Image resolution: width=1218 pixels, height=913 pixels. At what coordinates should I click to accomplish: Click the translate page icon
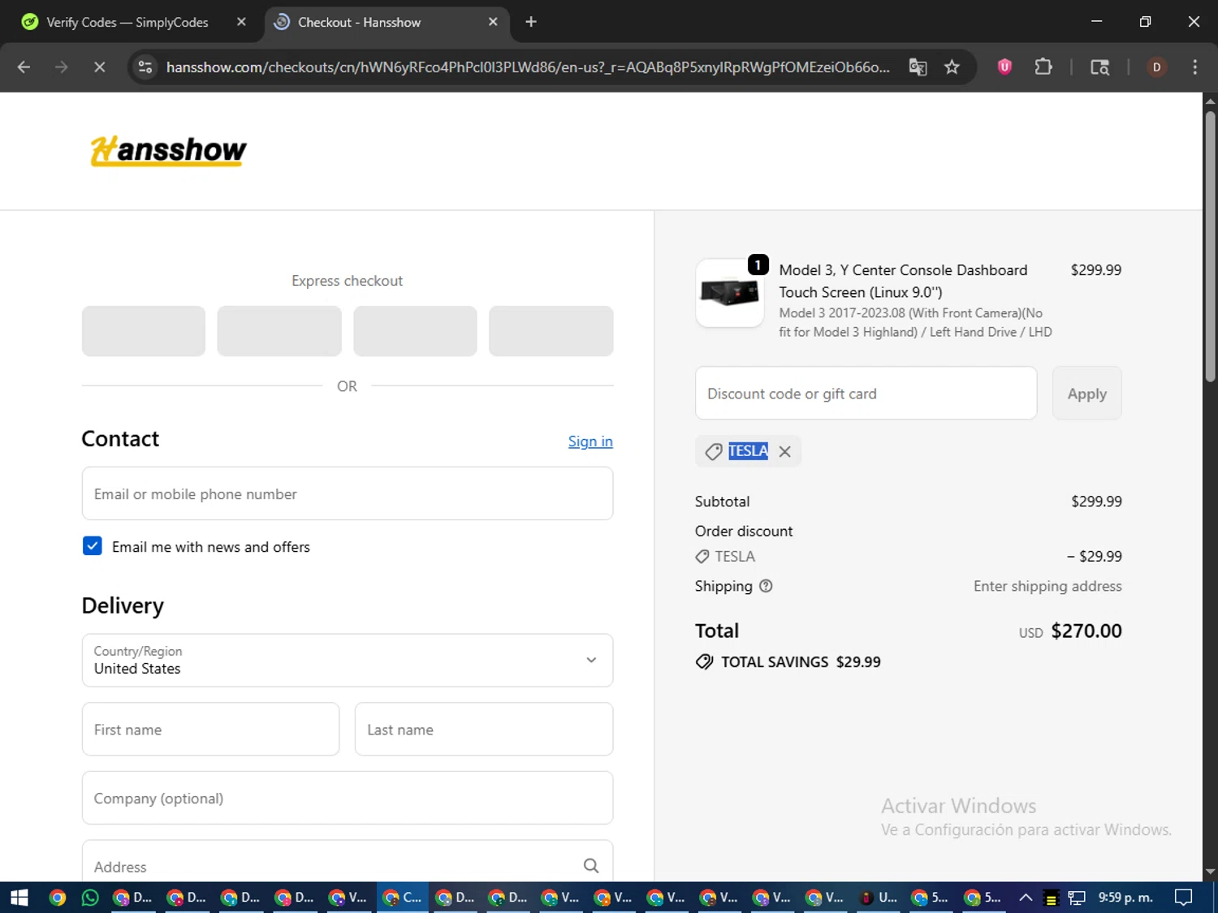(918, 67)
